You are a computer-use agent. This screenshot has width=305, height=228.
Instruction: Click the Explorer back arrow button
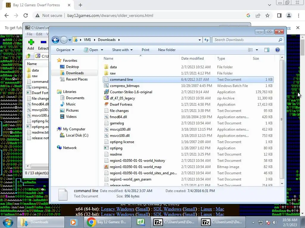click(x=55, y=40)
